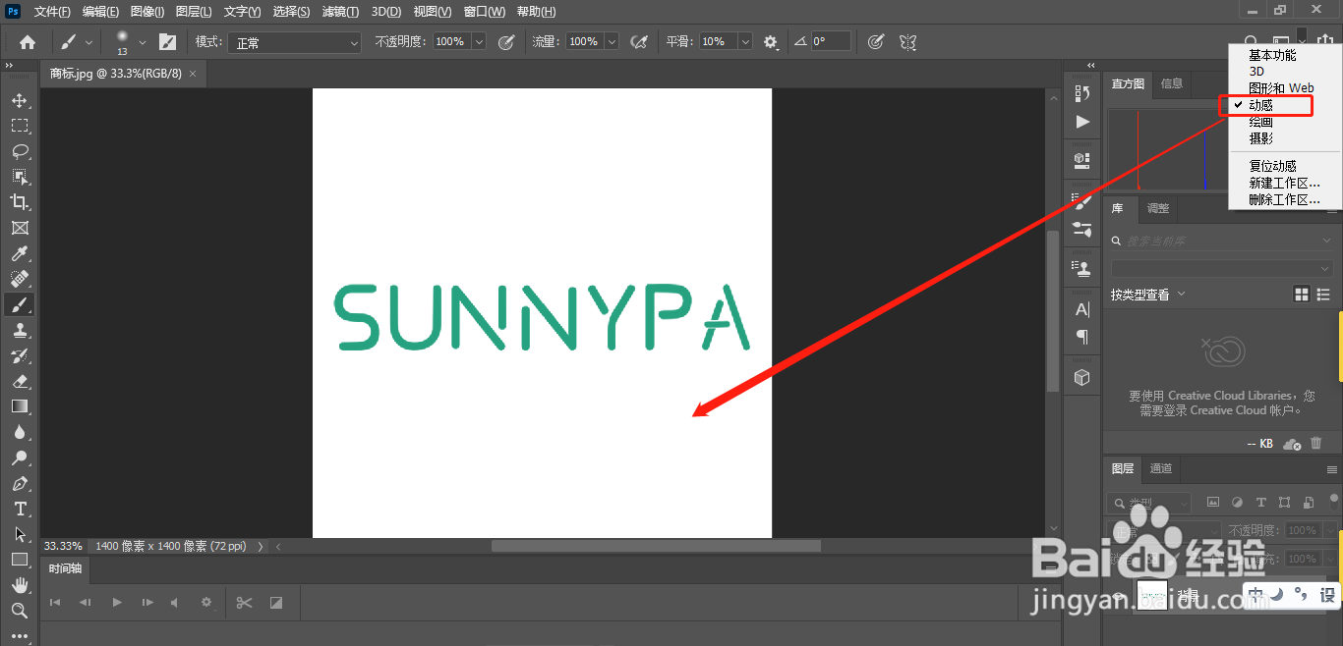Viewport: 1343px width, 646px height.
Task: Click 删除工作区... entry
Action: point(1284,199)
